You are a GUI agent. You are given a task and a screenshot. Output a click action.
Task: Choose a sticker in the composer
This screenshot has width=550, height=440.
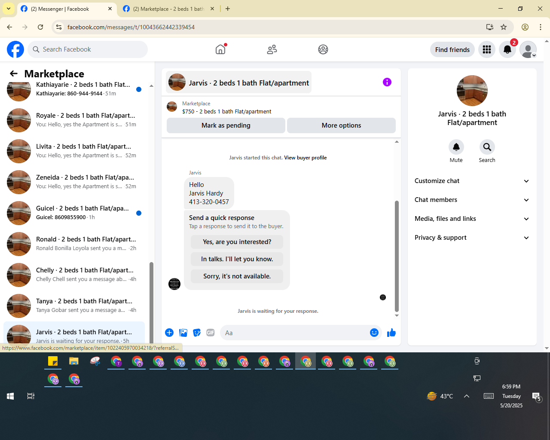click(197, 333)
